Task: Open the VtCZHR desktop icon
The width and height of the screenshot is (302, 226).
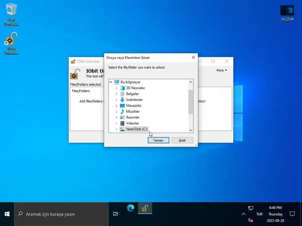Action: pyautogui.click(x=287, y=13)
